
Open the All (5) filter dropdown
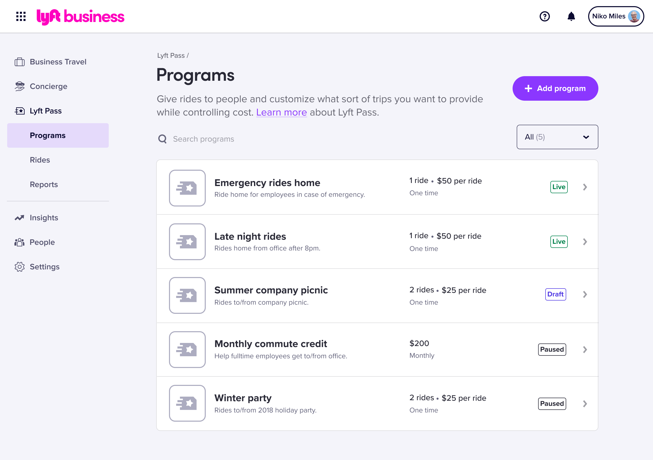(557, 137)
